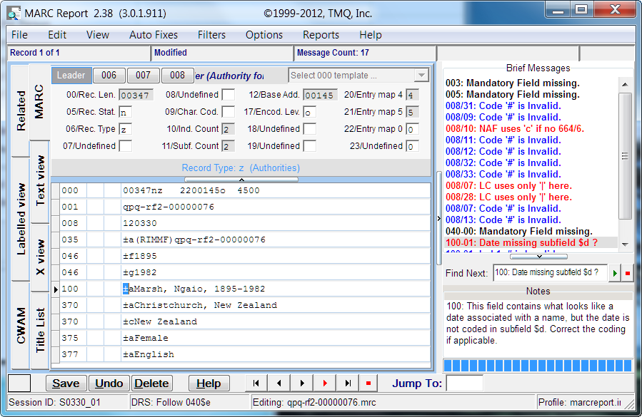Jump to the last record button

point(348,383)
